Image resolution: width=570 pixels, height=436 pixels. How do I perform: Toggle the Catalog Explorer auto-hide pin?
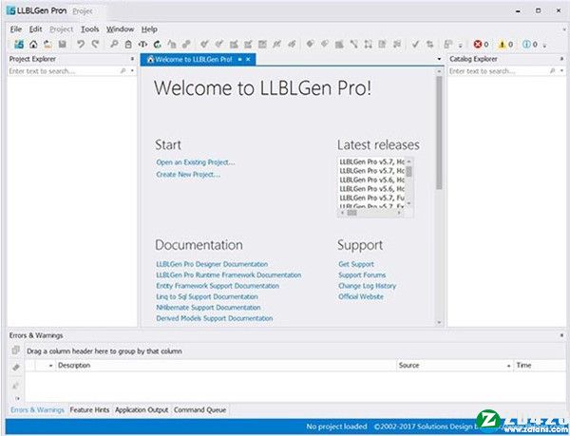(561, 59)
